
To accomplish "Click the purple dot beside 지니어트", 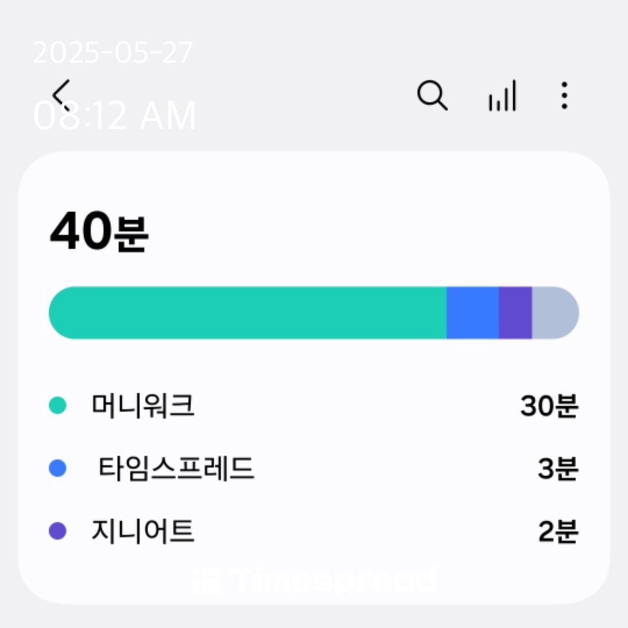I will (x=57, y=531).
